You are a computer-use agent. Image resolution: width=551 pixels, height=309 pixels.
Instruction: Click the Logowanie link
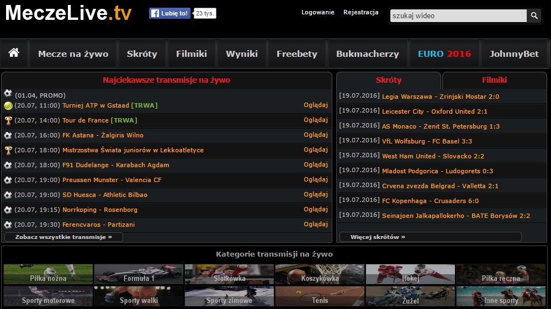317,12
